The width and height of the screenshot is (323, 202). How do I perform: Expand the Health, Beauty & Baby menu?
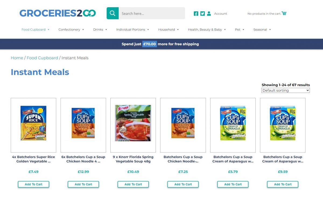pyautogui.click(x=207, y=30)
